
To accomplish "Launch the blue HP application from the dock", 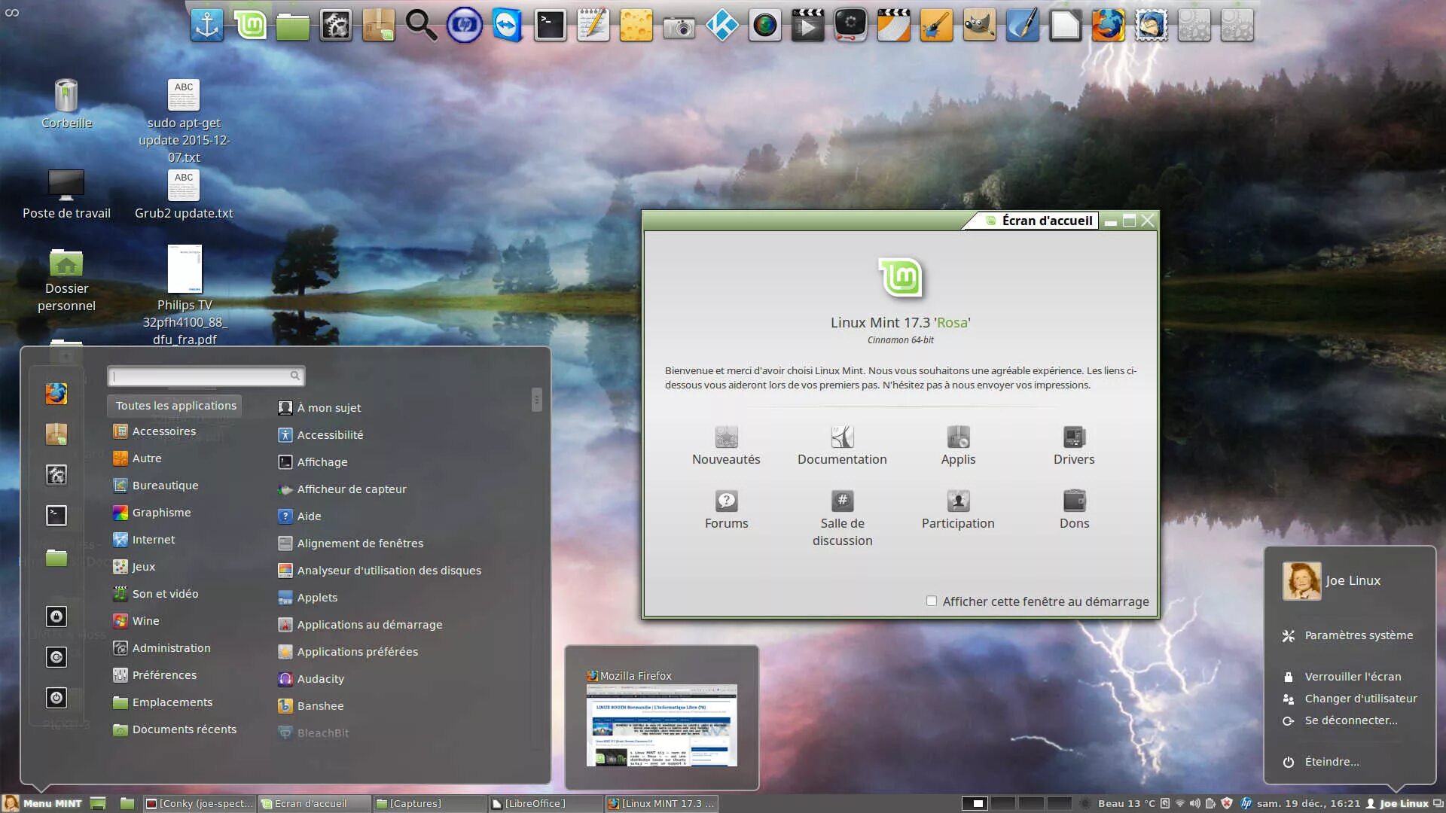I will [x=465, y=26].
